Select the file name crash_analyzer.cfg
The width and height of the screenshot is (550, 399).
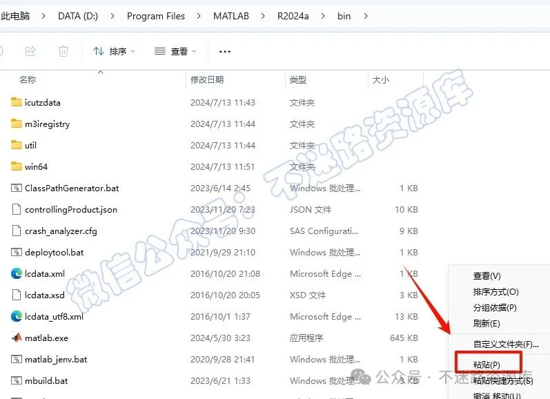pyautogui.click(x=61, y=231)
